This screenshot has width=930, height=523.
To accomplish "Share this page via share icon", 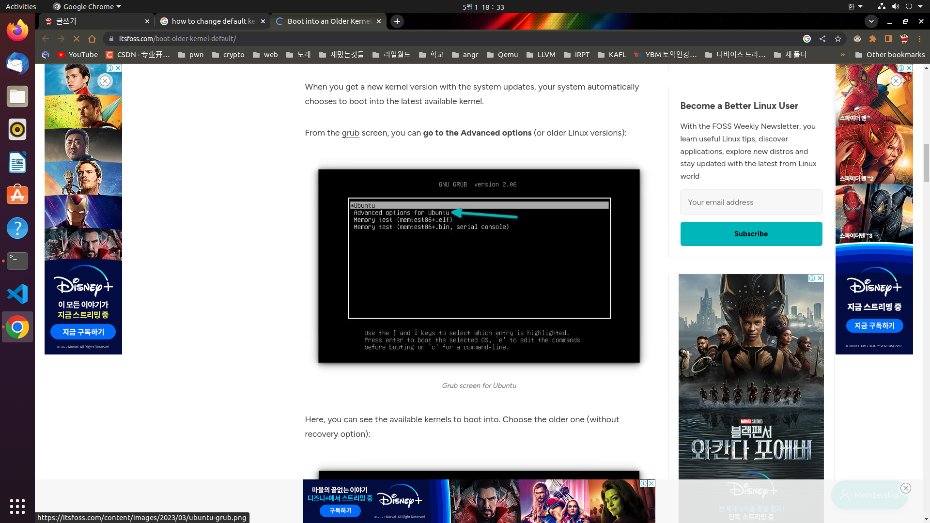I will (x=822, y=39).
